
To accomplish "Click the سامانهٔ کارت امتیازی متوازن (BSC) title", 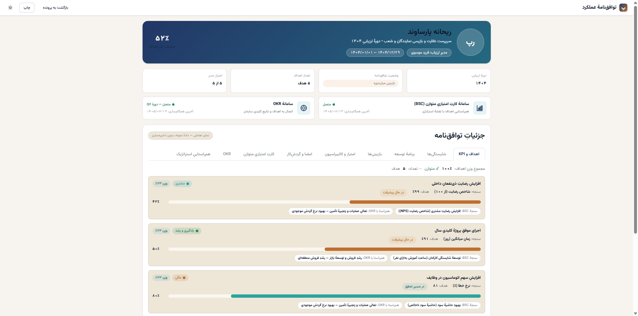I will pos(442,104).
